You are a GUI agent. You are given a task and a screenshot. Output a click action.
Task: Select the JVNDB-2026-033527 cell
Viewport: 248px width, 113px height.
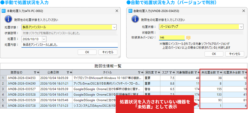click(23, 89)
